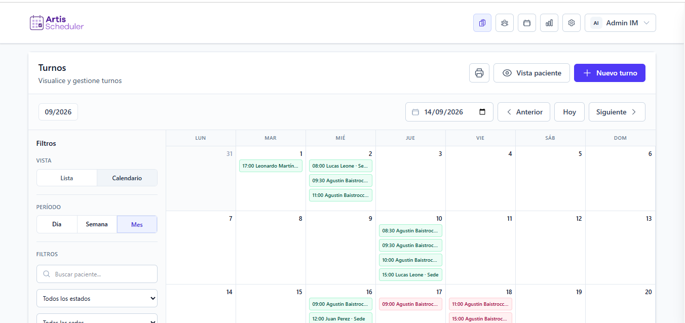685x323 pixels.
Task: Open 08:00 Lucas Leone appointment
Action: tap(340, 166)
